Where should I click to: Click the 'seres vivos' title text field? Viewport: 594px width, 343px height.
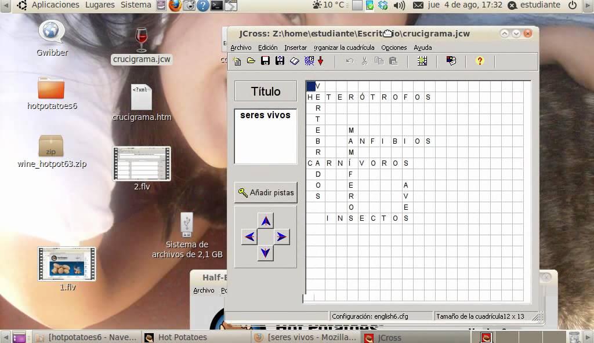point(266,136)
